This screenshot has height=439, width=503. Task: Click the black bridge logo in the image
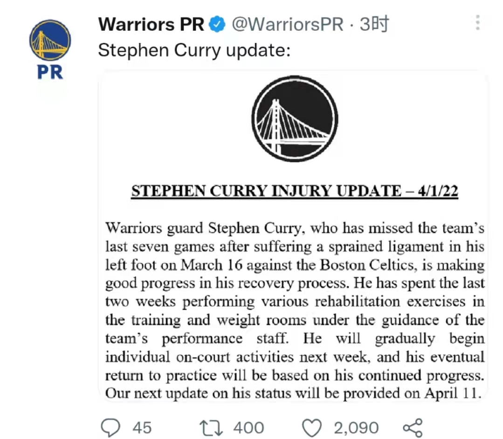tap(295, 119)
